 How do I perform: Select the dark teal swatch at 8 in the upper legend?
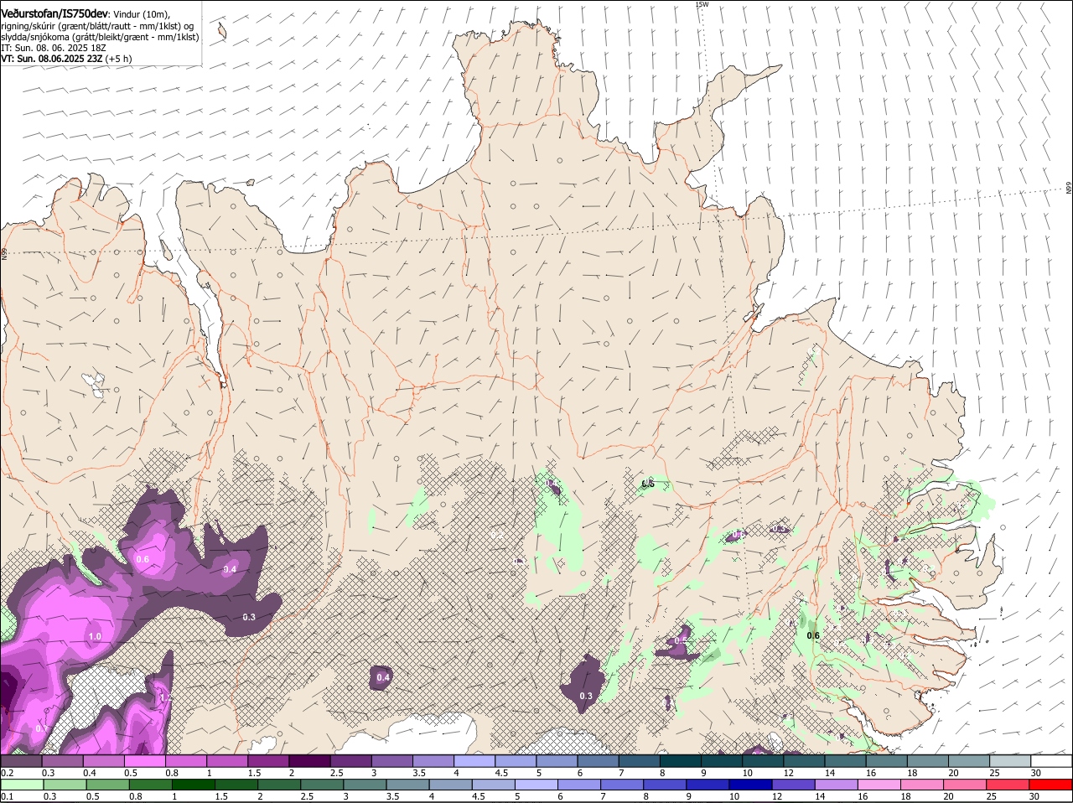pyautogui.click(x=680, y=761)
